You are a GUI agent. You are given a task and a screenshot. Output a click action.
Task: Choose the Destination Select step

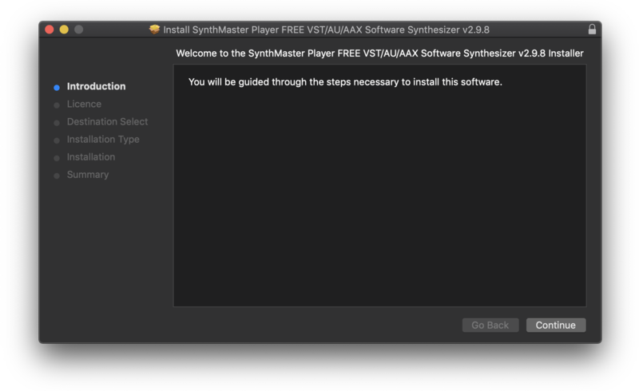(x=107, y=121)
